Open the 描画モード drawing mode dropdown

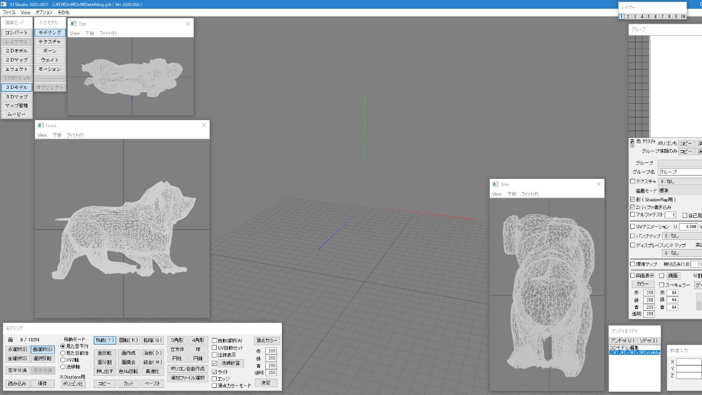point(680,190)
